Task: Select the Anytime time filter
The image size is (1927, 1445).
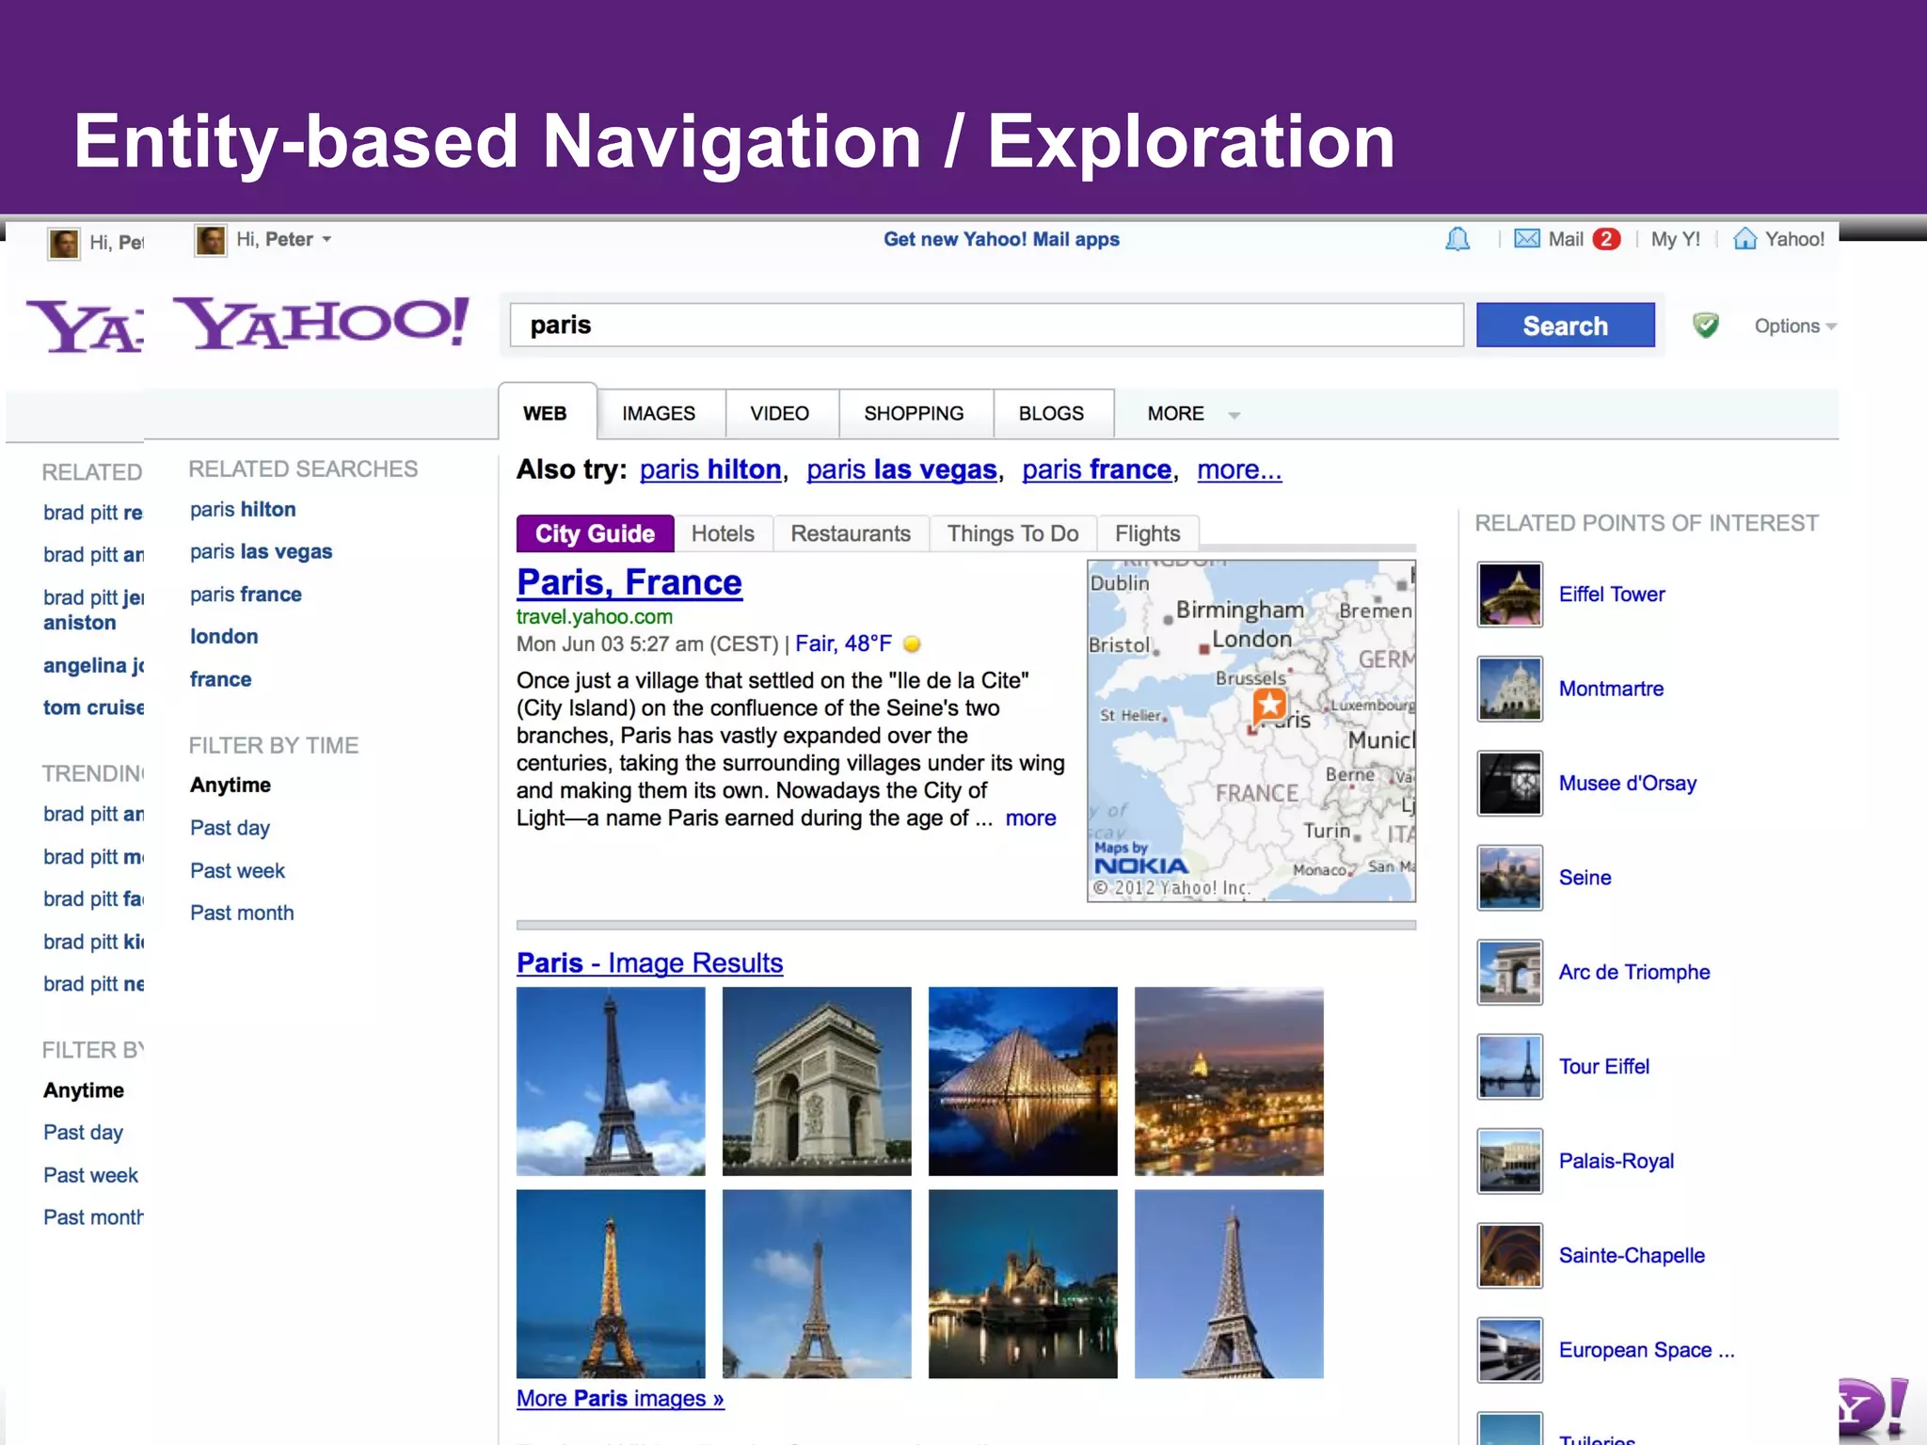Action: [231, 785]
